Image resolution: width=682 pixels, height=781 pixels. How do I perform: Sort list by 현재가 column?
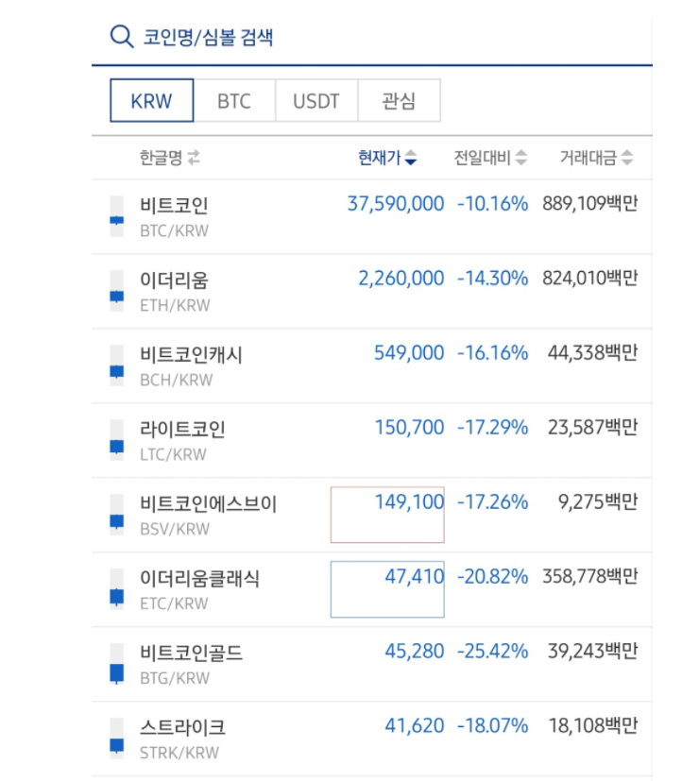coord(387,158)
